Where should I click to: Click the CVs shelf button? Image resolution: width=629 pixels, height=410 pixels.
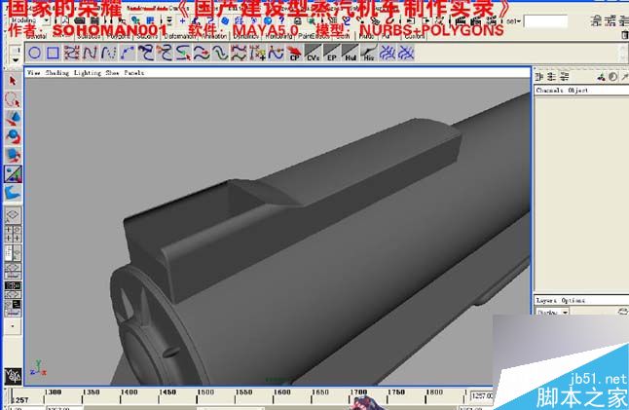pyautogui.click(x=313, y=53)
